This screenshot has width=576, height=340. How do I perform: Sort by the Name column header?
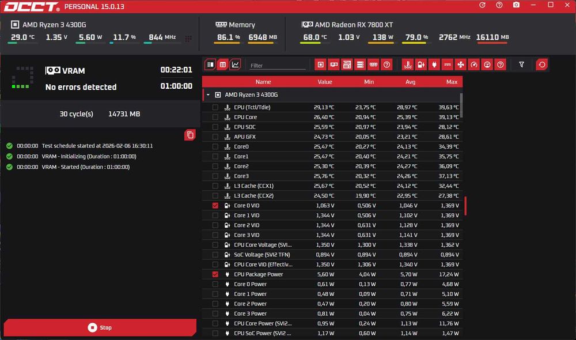point(263,82)
